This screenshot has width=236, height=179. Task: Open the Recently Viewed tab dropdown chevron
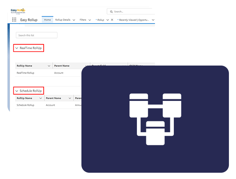[x=153, y=20]
